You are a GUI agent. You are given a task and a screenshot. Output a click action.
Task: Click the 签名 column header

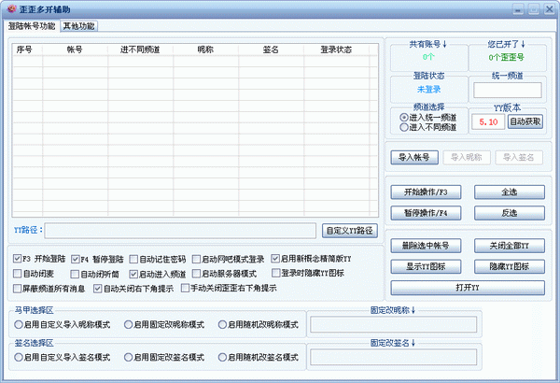pos(271,50)
